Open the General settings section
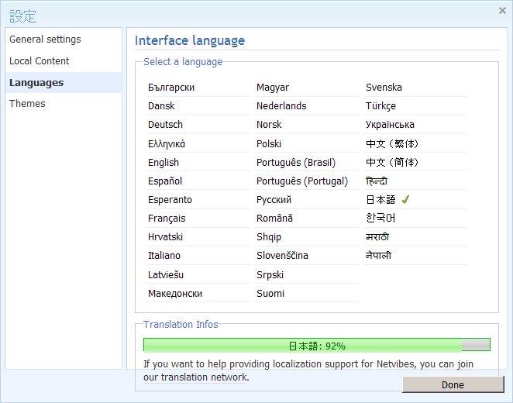The width and height of the screenshot is (513, 403). tap(45, 40)
